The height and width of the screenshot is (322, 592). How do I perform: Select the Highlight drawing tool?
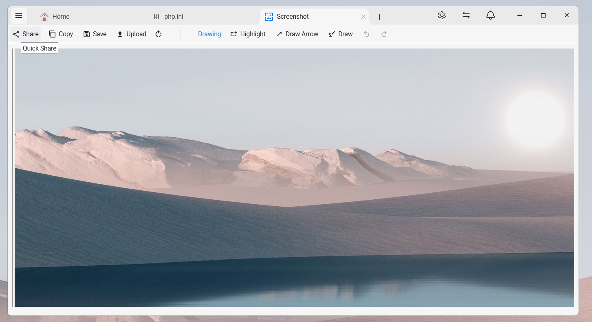248,34
